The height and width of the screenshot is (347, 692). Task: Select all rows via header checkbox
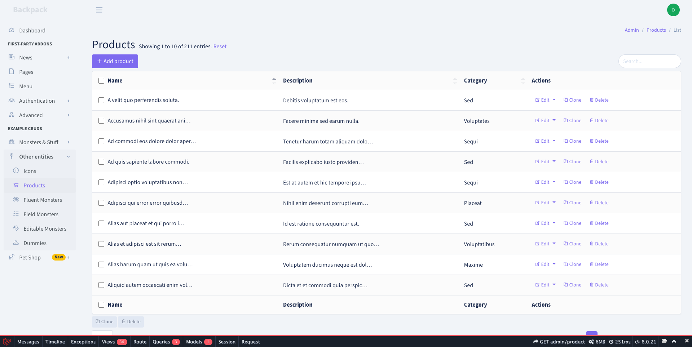tap(101, 81)
